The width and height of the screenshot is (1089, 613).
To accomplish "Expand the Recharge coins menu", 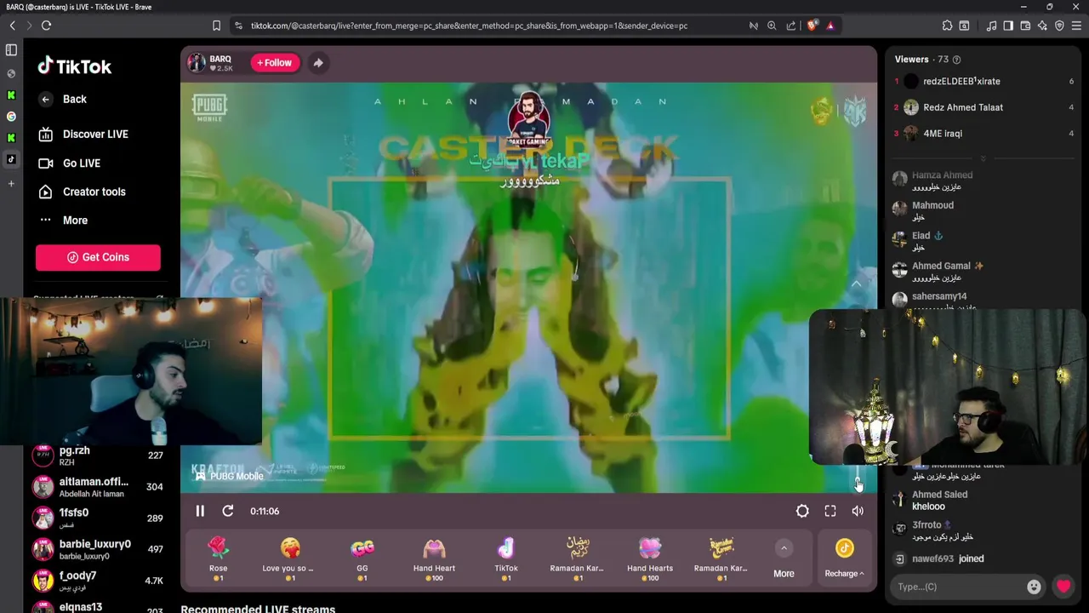I will click(x=844, y=558).
